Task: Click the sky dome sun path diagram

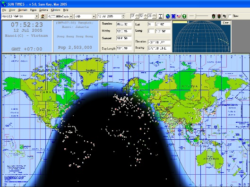Action: click(x=201, y=36)
